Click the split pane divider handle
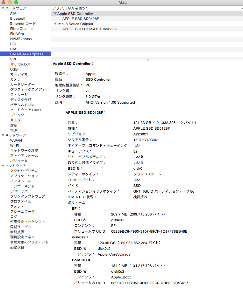The width and height of the screenshot is (243, 308). click(148, 59)
